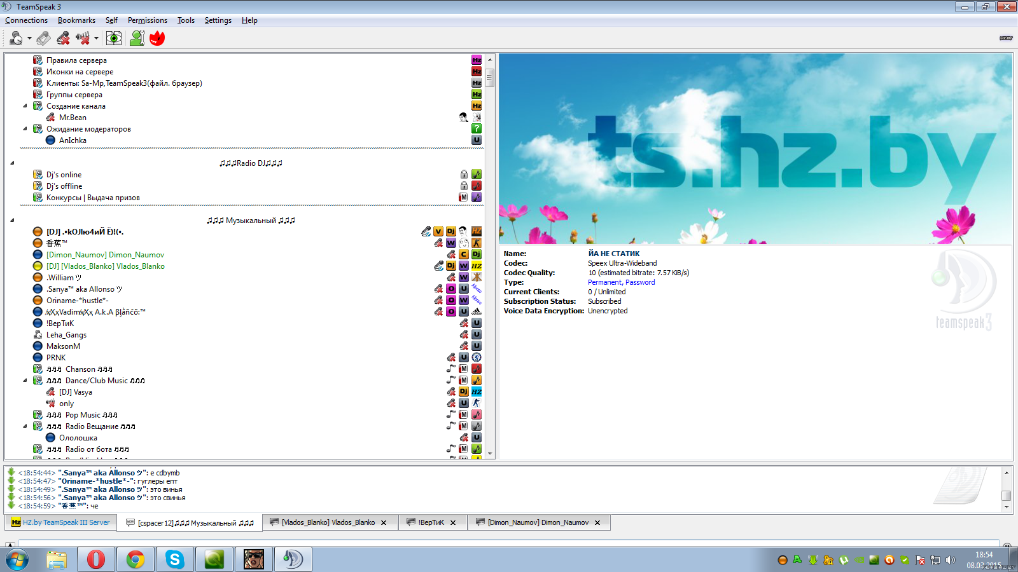Viewport: 1018px width, 572px height.
Task: Collapse Музыкальный spacer section
Action: click(12, 221)
